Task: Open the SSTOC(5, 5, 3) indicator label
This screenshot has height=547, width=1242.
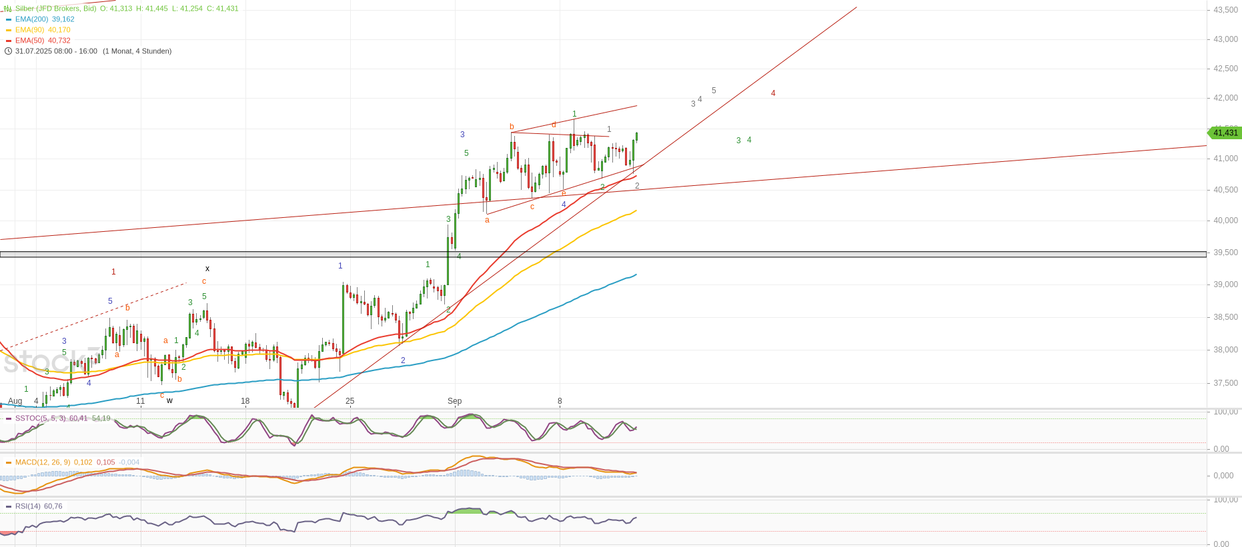Action: point(40,418)
